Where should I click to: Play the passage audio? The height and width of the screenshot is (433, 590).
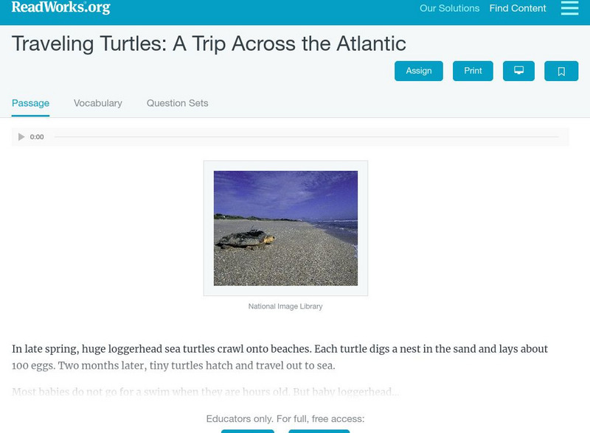pos(21,137)
